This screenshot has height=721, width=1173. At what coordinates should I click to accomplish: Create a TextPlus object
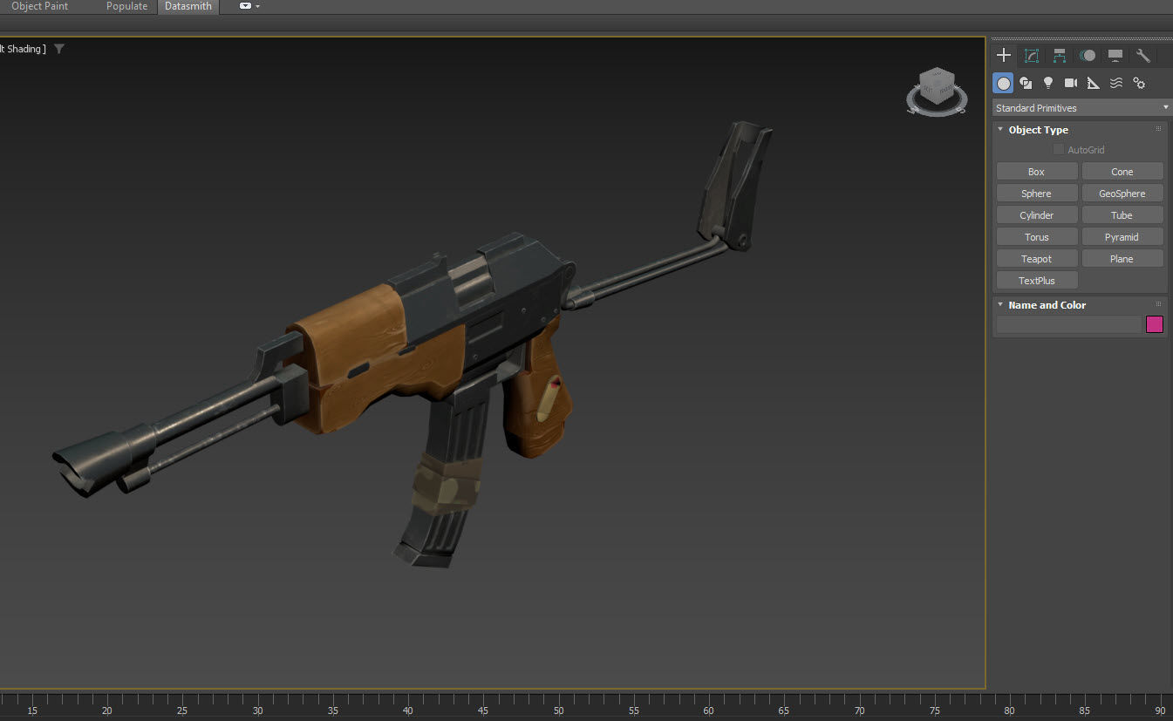1037,281
